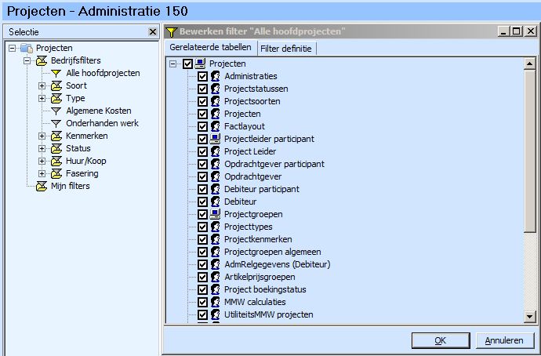This screenshot has width=541, height=356.
Task: Click the funnel icon beside Onderhanden werk
Action: pos(56,123)
